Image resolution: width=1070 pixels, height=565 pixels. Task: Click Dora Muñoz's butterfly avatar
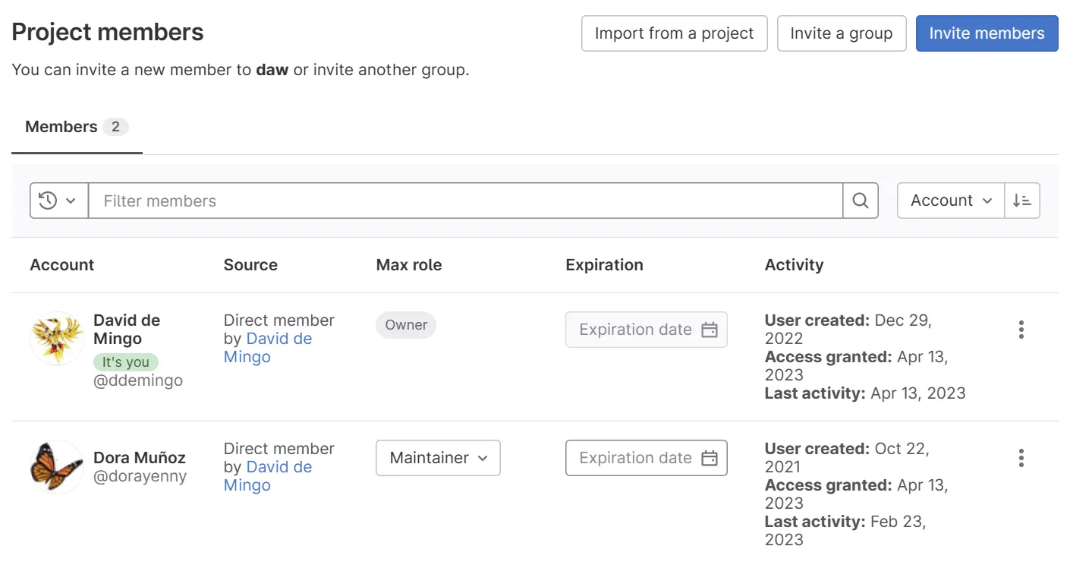pos(56,466)
